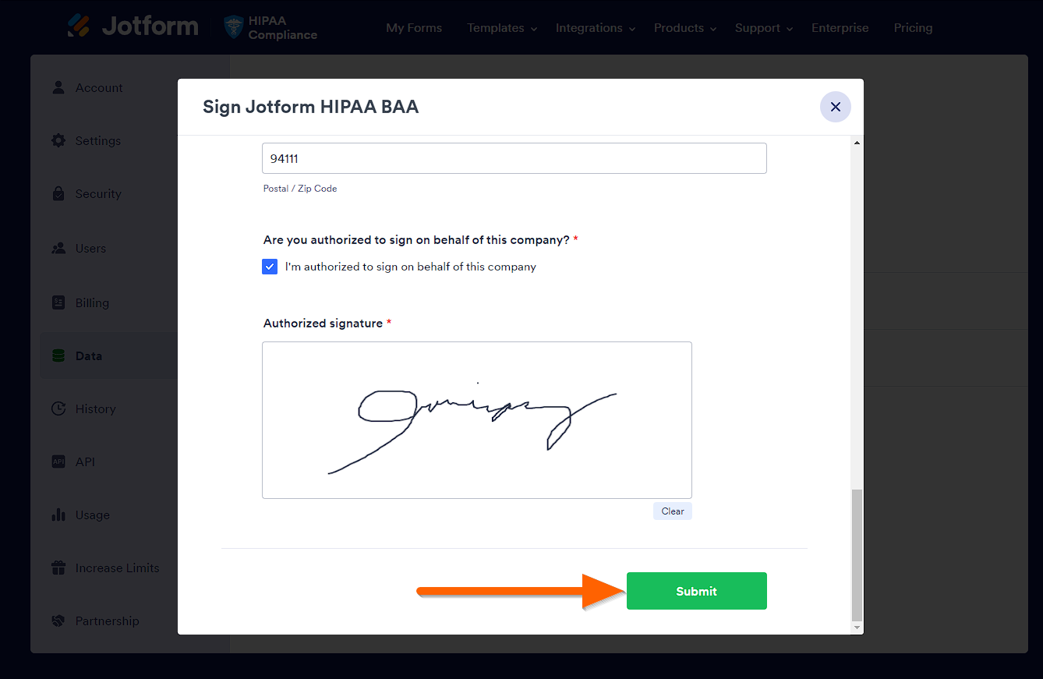The height and width of the screenshot is (679, 1043).
Task: Click the Postal / Zip Code field
Action: [x=514, y=158]
